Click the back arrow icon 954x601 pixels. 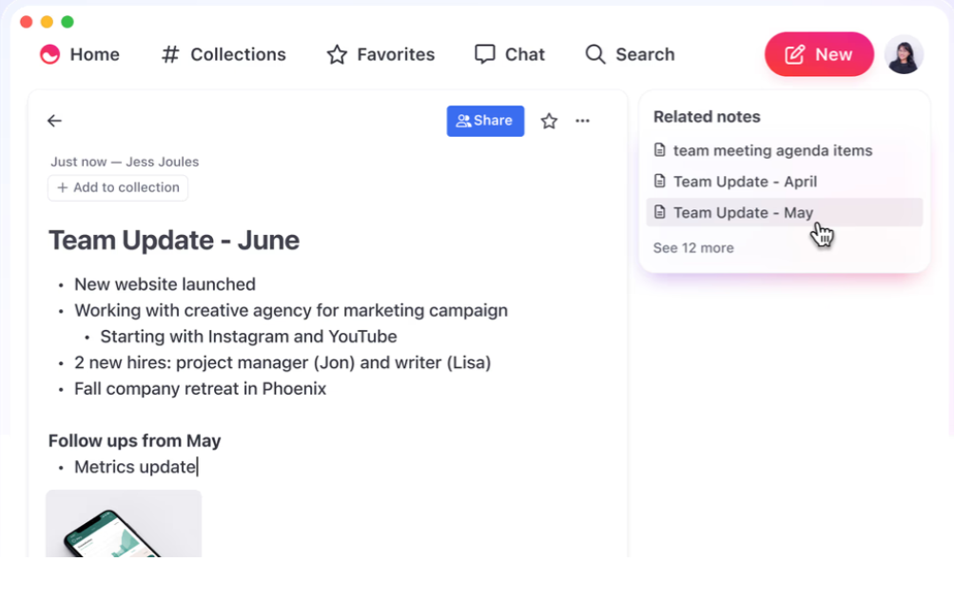pyautogui.click(x=54, y=121)
